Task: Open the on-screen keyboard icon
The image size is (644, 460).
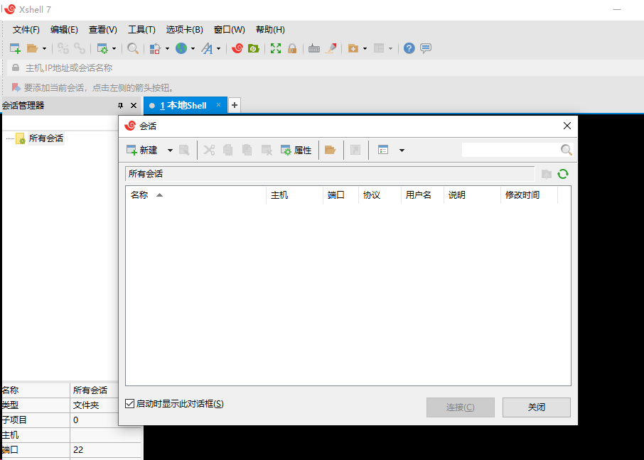Action: click(313, 48)
